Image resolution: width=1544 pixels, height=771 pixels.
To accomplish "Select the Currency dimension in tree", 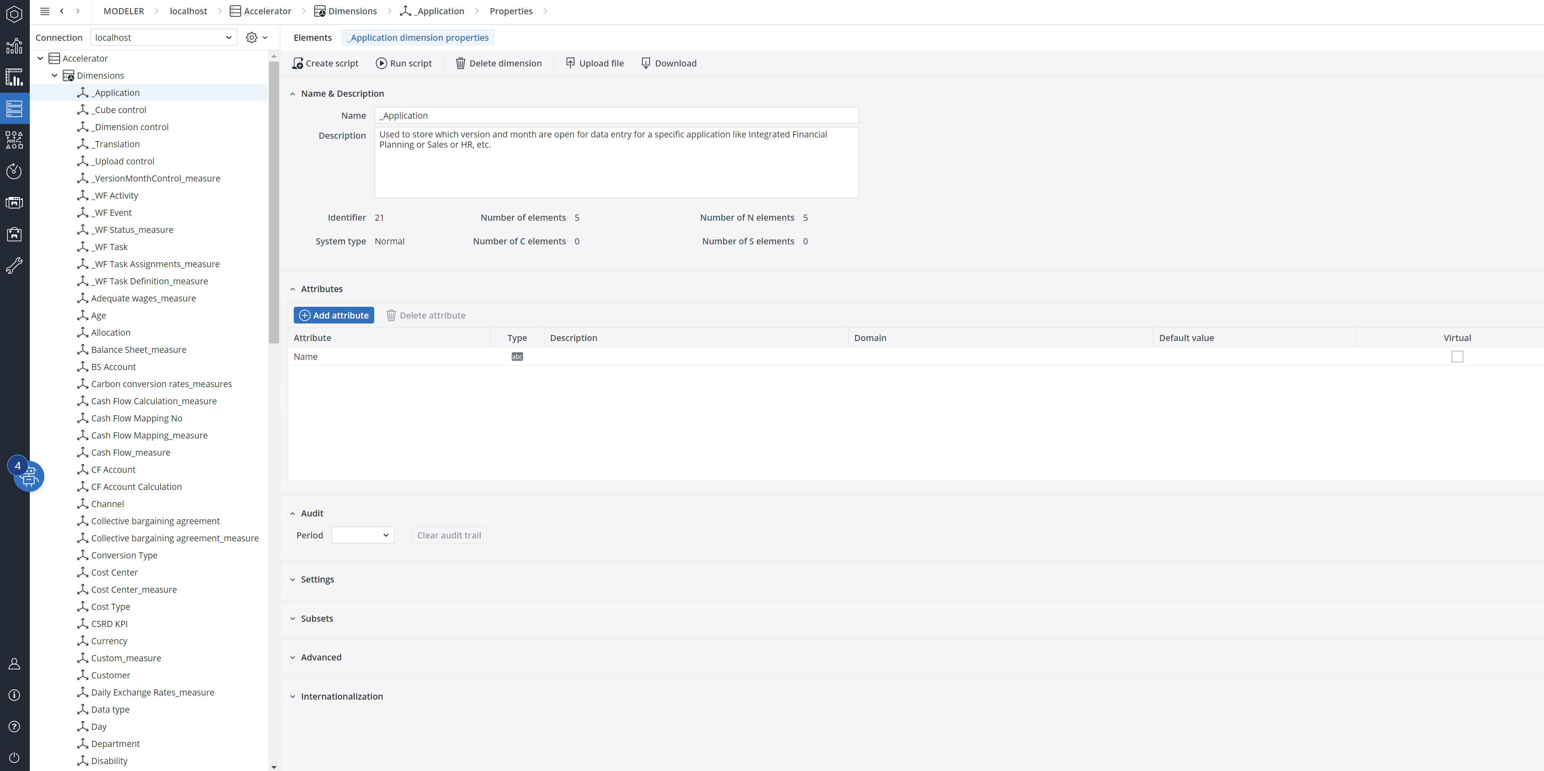I will tap(109, 641).
